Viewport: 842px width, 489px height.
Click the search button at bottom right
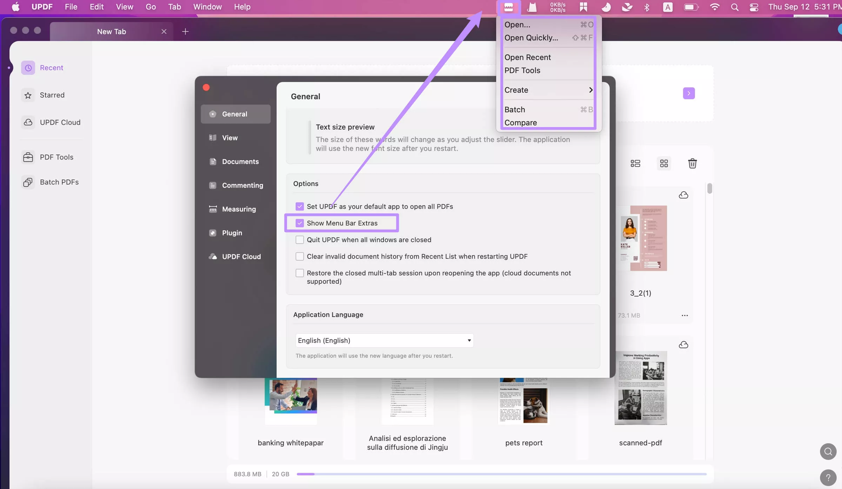point(828,451)
